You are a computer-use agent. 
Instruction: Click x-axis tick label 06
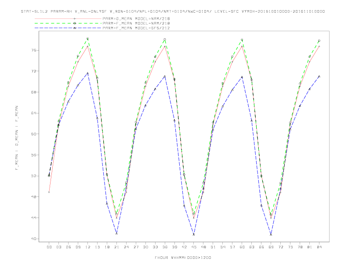coord(69,247)
